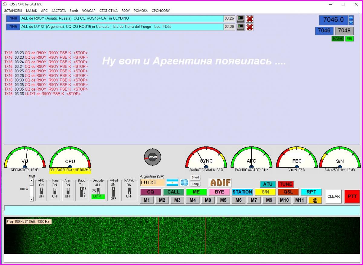The width and height of the screenshot is (363, 265).
Task: Open the globe map icon
Action: tap(184, 183)
